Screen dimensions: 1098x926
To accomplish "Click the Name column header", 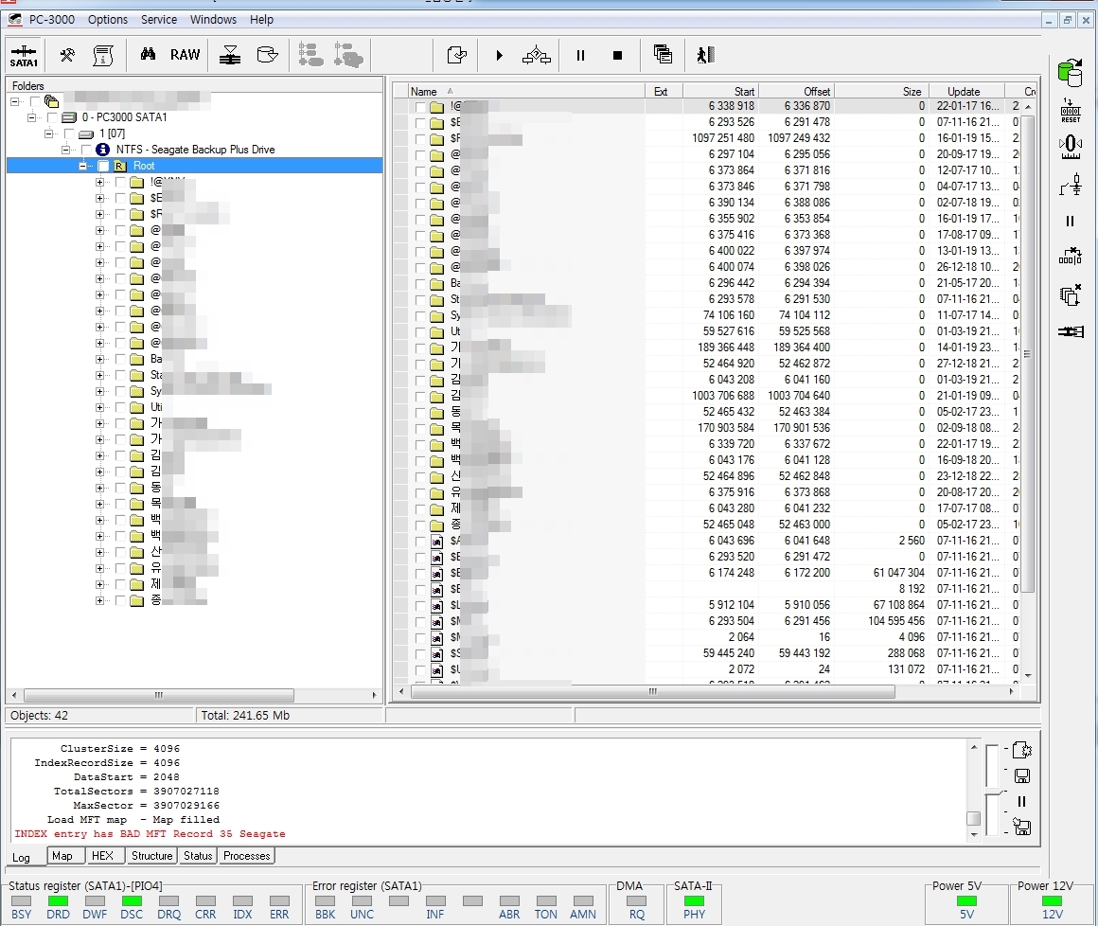I will 424,92.
